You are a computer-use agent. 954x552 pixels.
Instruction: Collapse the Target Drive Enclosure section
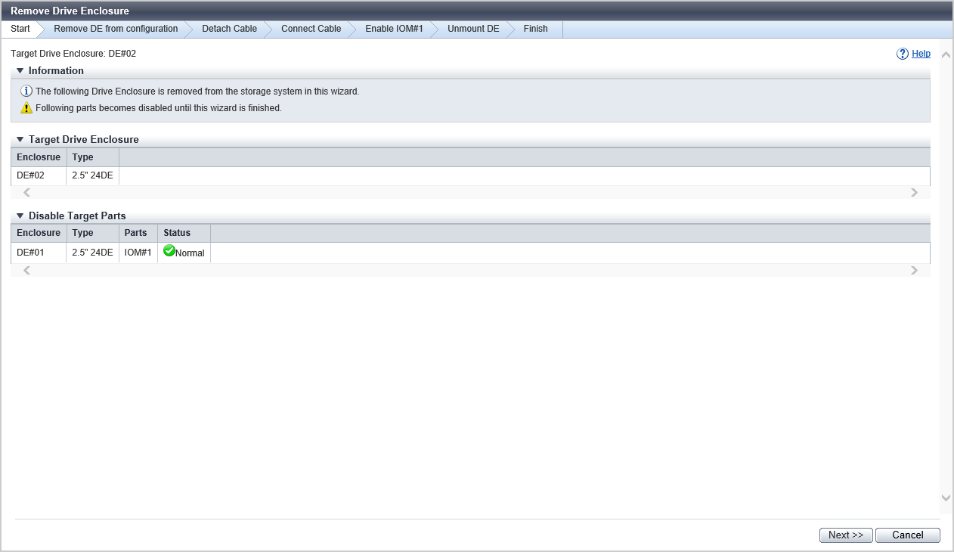pyautogui.click(x=20, y=140)
